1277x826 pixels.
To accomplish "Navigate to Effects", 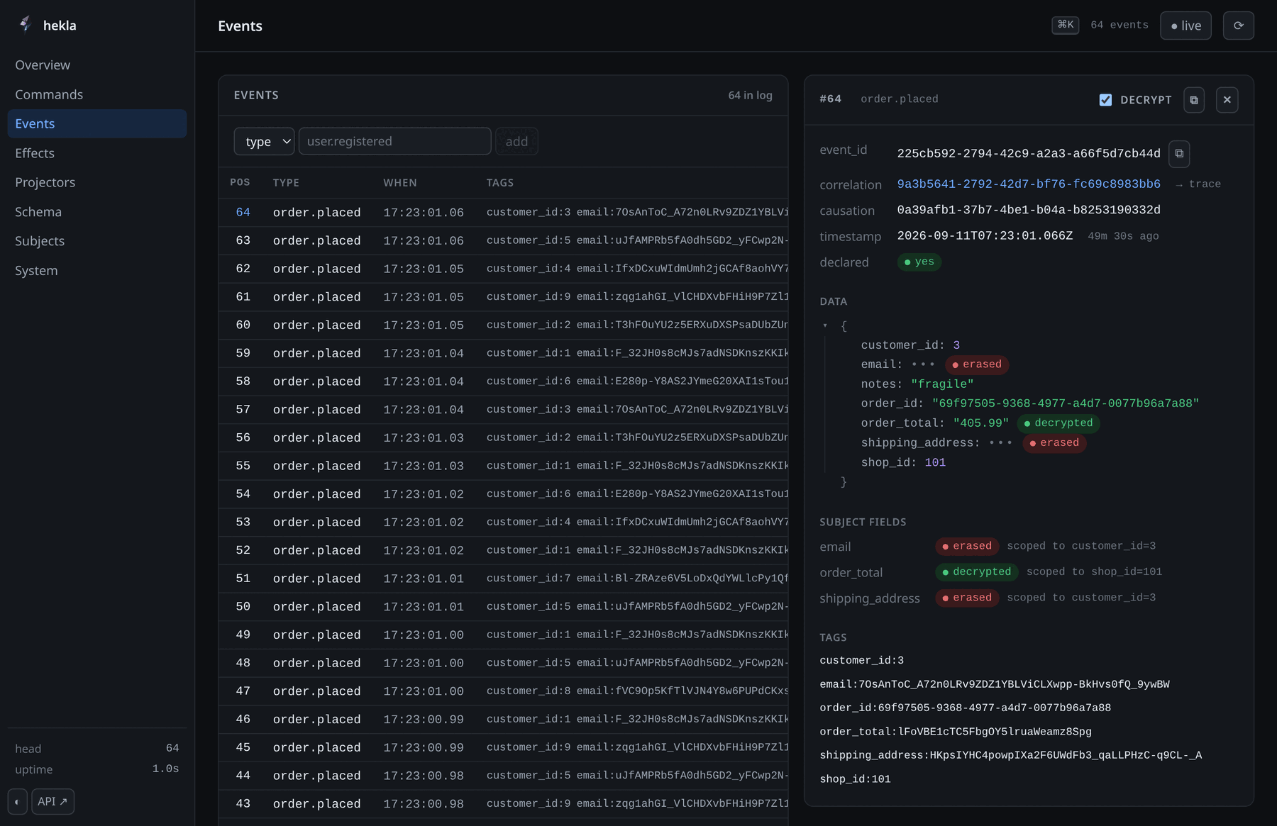I will tap(97, 153).
